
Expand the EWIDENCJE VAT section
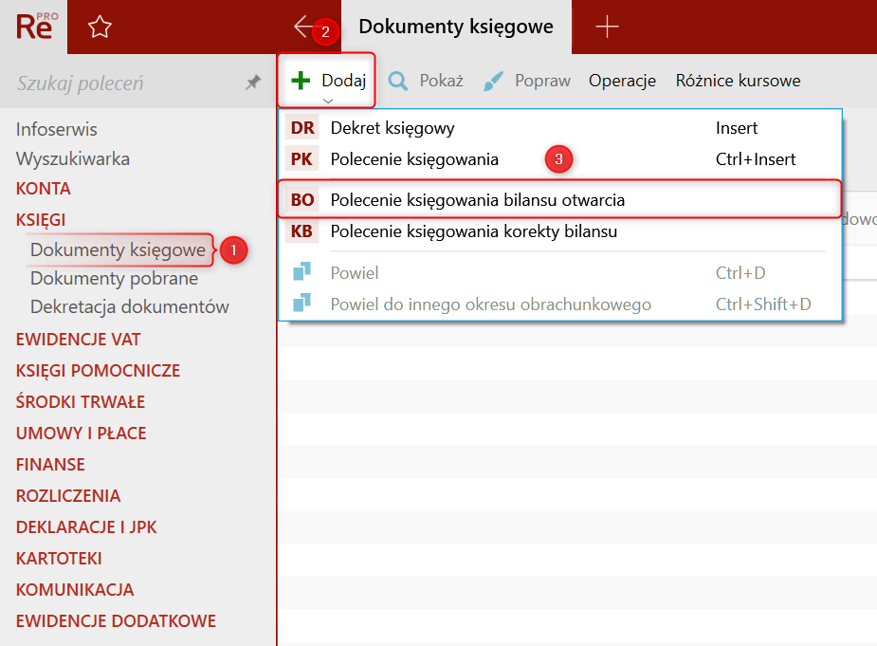point(78,340)
